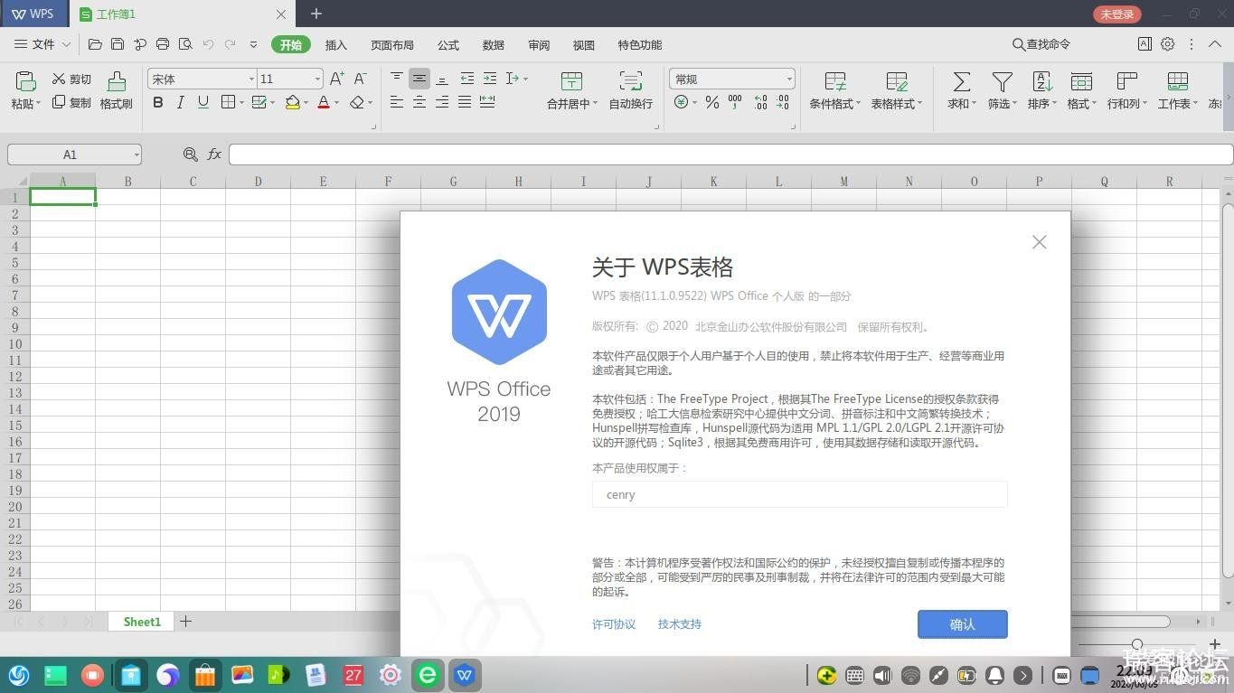This screenshot has width=1234, height=693.
Task: Open settings gear icon in ribbon header
Action: pos(1168,43)
